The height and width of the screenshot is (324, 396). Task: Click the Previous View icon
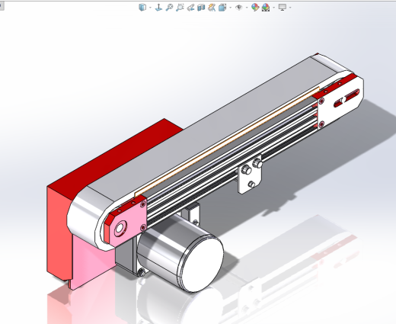tap(190, 7)
